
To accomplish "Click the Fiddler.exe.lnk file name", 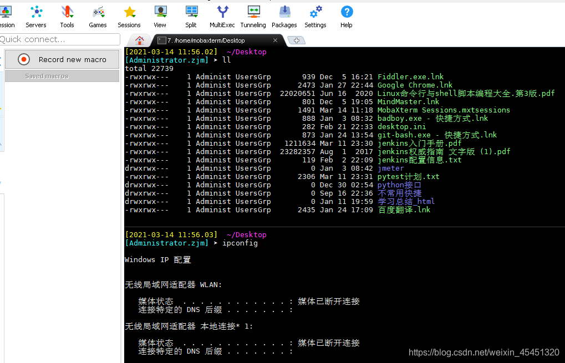I will pyautogui.click(x=410, y=76).
